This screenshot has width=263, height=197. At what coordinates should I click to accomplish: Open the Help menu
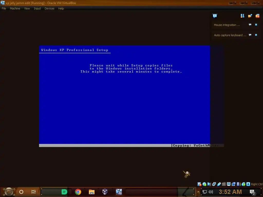coord(61,8)
